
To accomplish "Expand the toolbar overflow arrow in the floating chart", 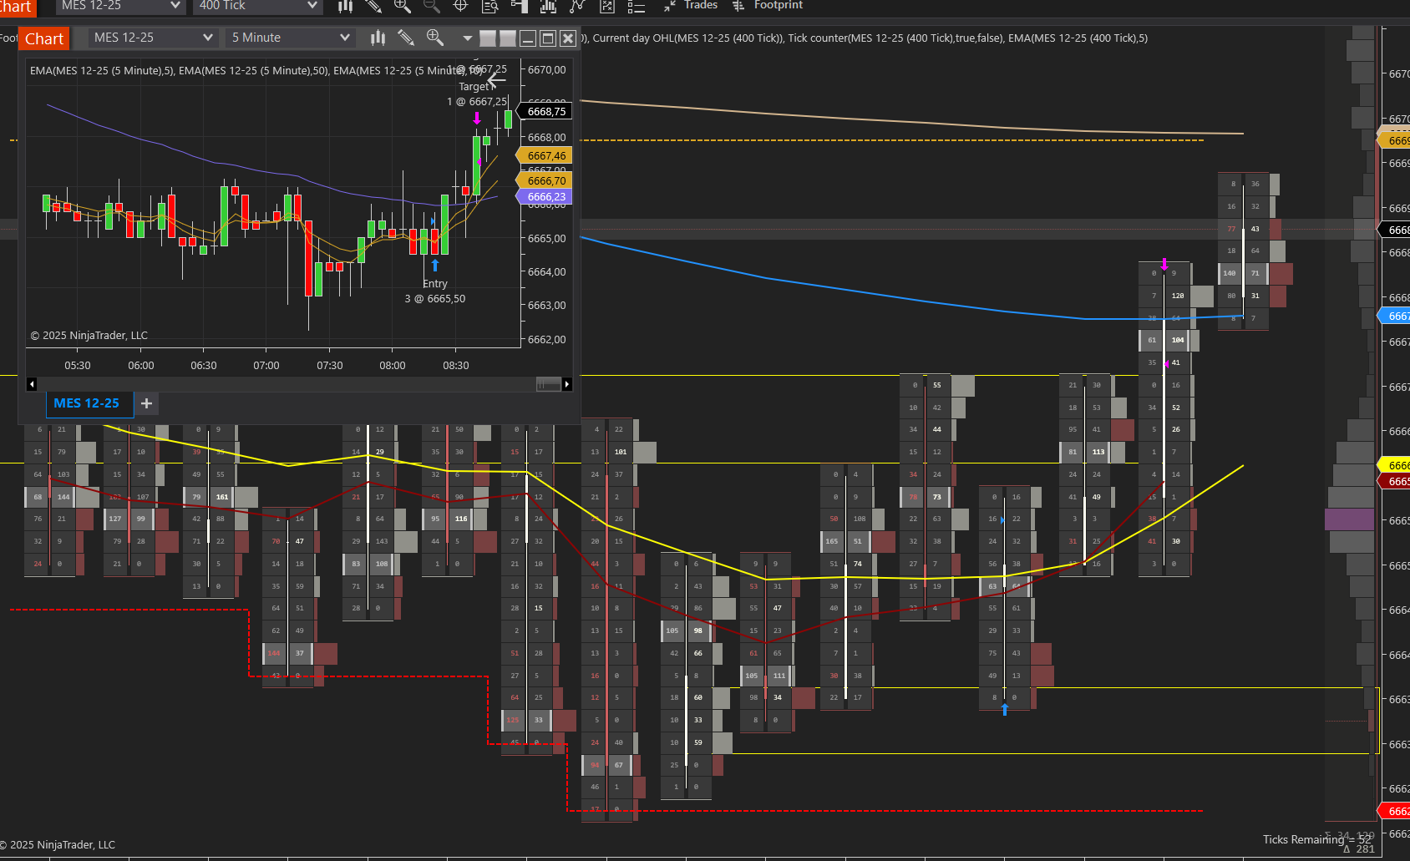I will [467, 38].
